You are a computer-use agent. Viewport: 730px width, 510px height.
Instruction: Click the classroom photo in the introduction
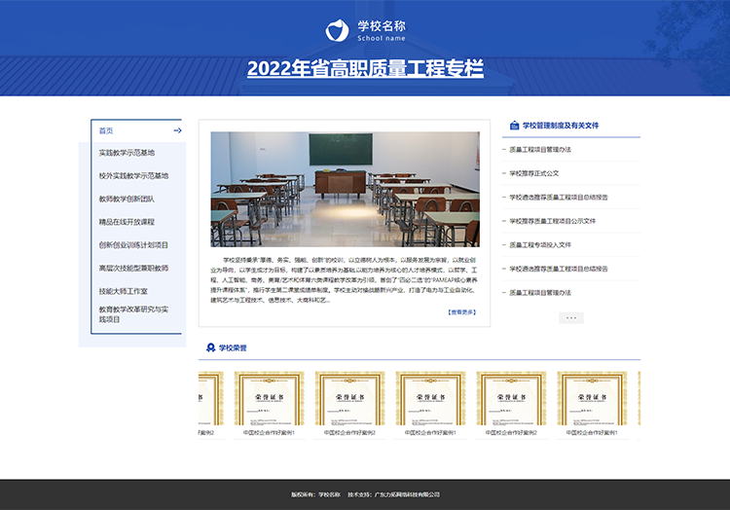coord(345,189)
